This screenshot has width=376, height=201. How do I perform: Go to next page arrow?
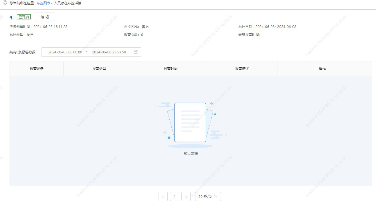pos(186,196)
